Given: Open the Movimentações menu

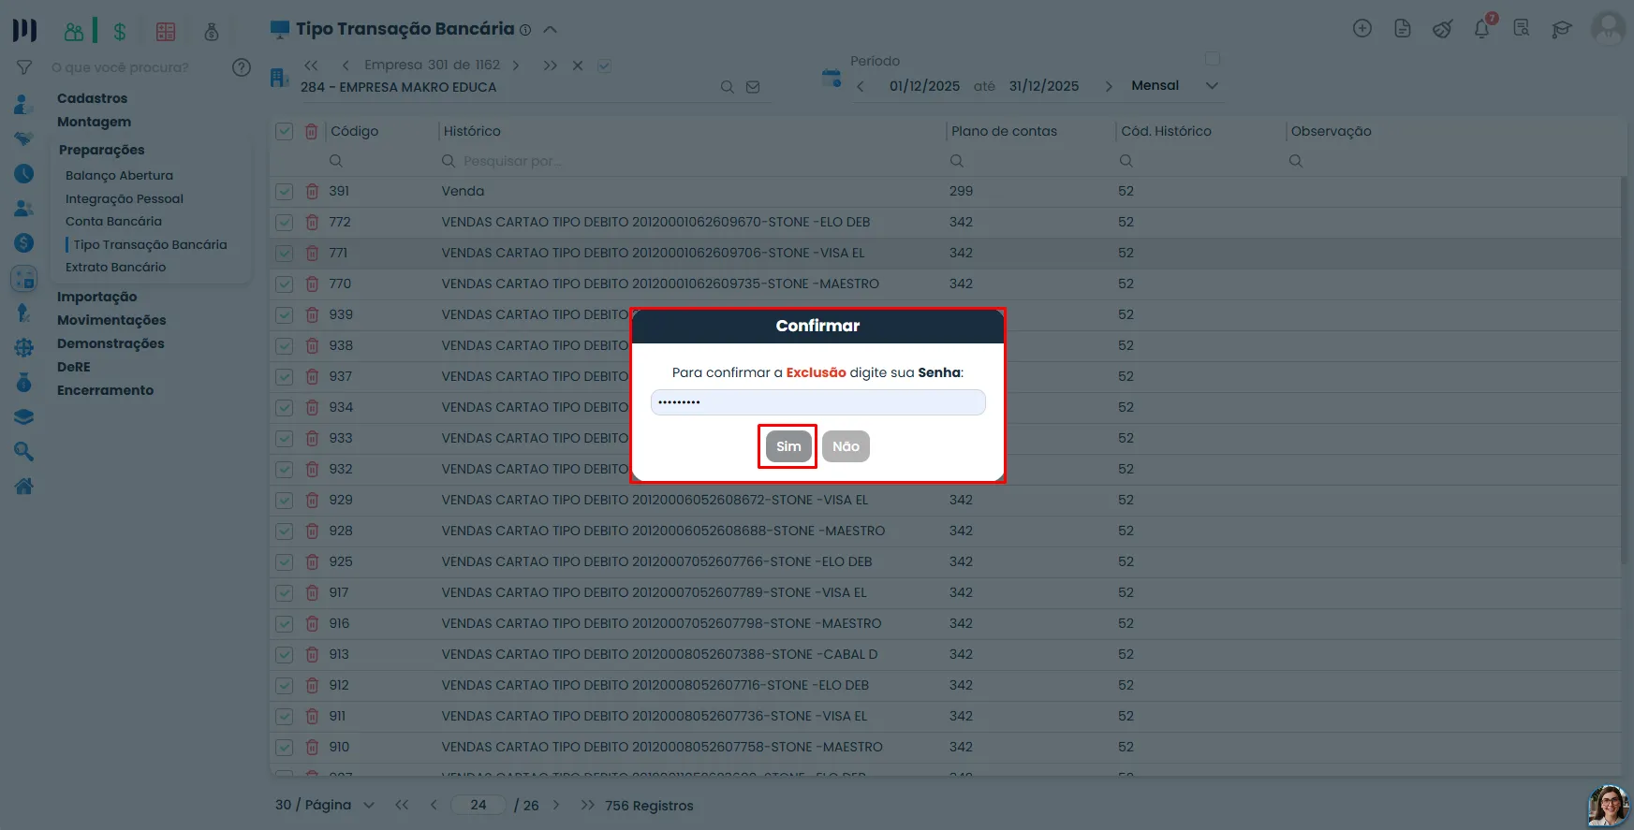Looking at the screenshot, I should coord(111,320).
